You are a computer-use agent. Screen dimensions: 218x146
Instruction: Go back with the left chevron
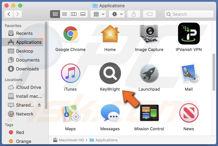tap(9, 14)
